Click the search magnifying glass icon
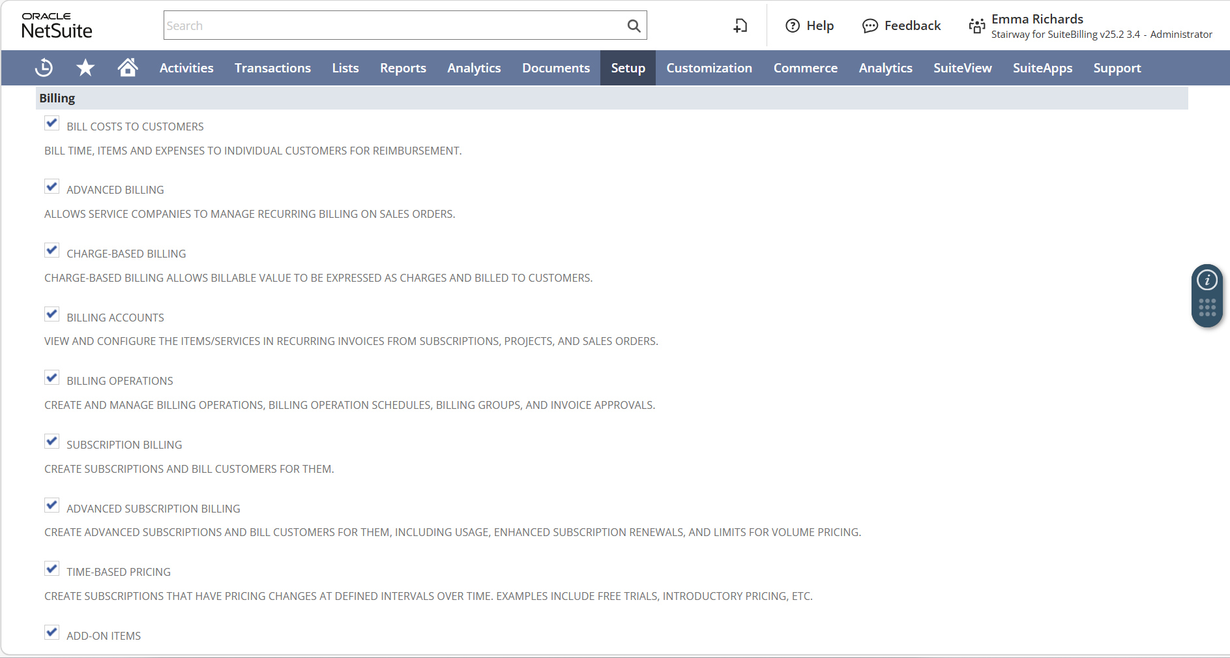The image size is (1230, 658). pyautogui.click(x=634, y=26)
